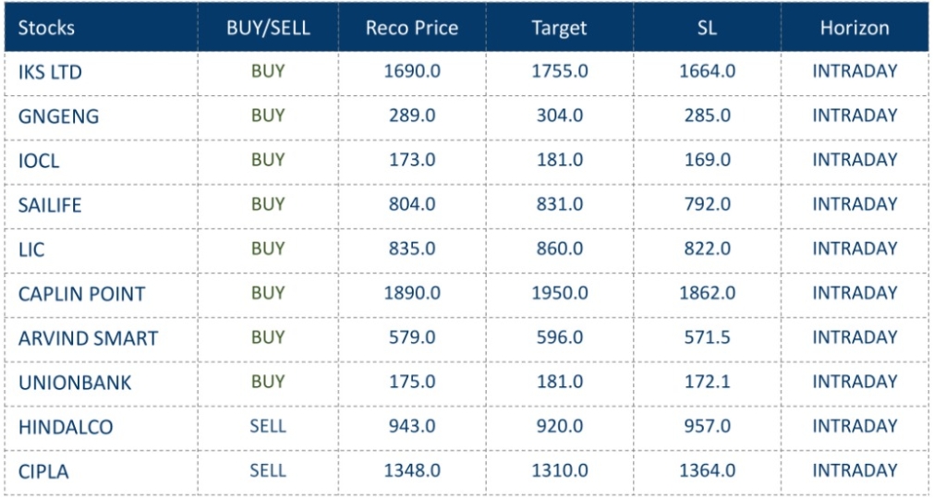The height and width of the screenshot is (499, 934).
Task: Click the CAPLIN POINT stock name
Action: coord(81,294)
